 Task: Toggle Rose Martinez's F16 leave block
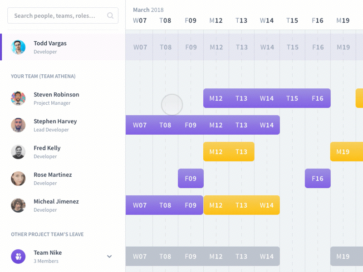pos(318,178)
